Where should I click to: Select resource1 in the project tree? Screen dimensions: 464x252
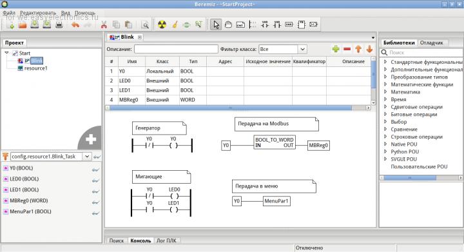coord(36,68)
